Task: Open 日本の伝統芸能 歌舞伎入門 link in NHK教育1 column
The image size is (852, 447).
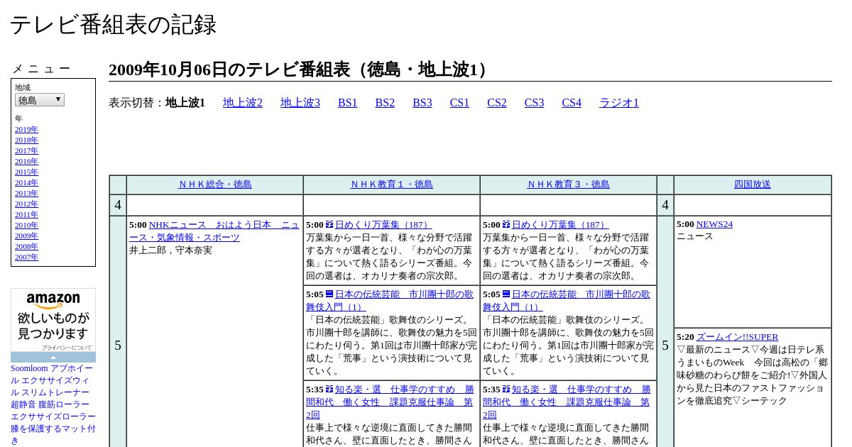Action: click(390, 301)
